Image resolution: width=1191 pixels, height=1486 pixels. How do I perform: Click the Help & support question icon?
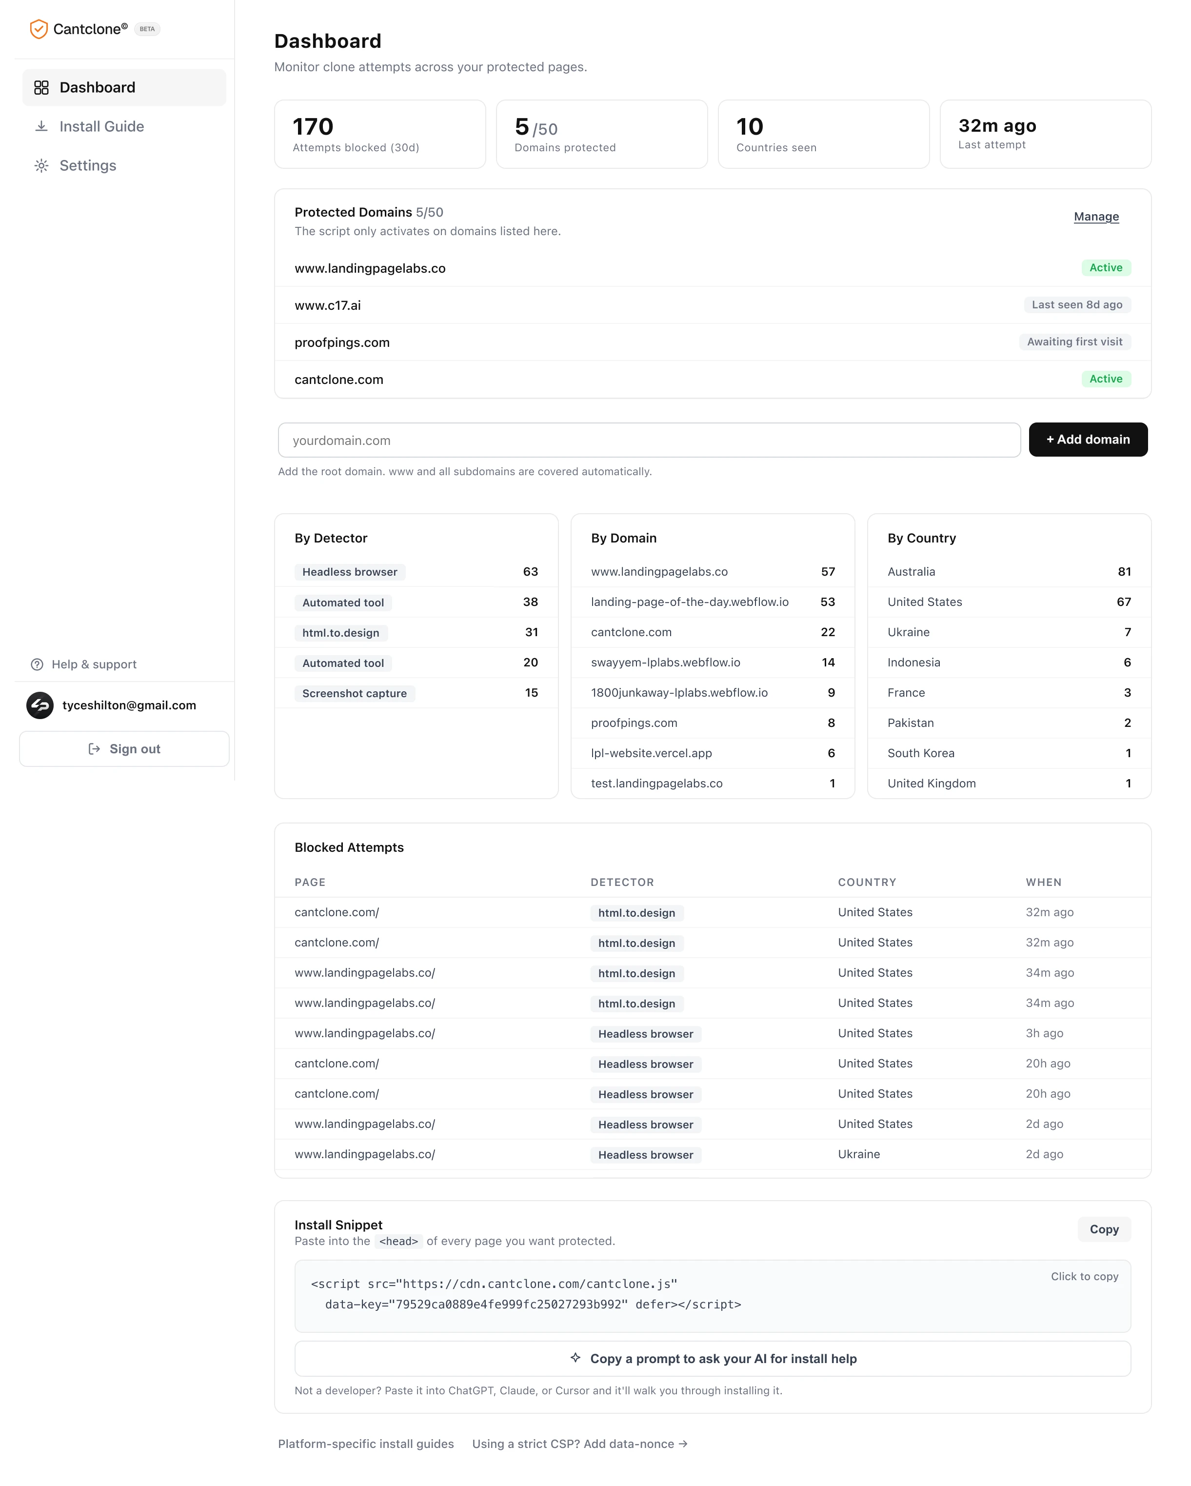click(x=37, y=664)
